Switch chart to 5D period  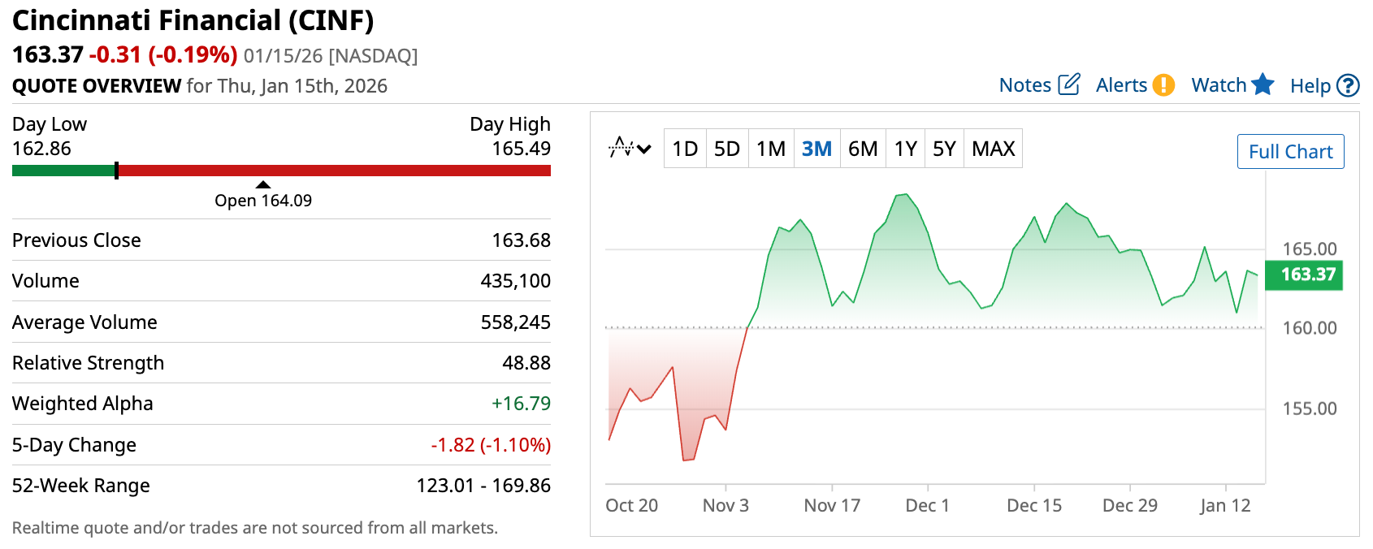[x=726, y=149]
